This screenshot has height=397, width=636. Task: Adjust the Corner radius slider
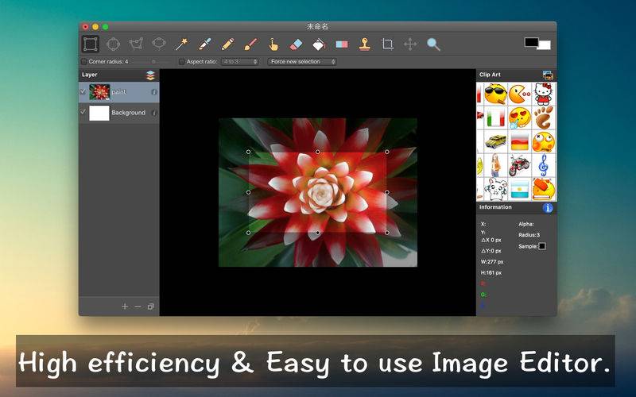point(152,62)
